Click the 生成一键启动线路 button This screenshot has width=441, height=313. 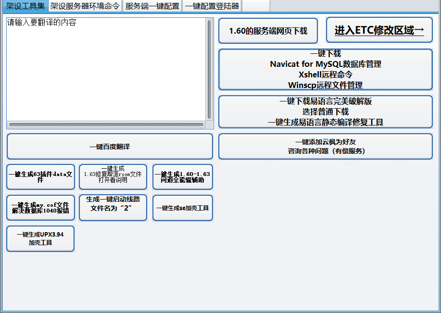(x=113, y=208)
